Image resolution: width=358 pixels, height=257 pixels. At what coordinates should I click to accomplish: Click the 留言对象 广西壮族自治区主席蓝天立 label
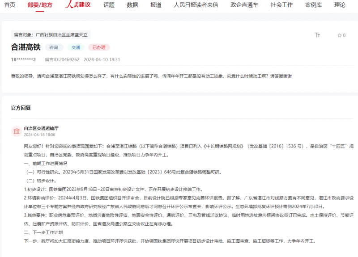point(51,34)
